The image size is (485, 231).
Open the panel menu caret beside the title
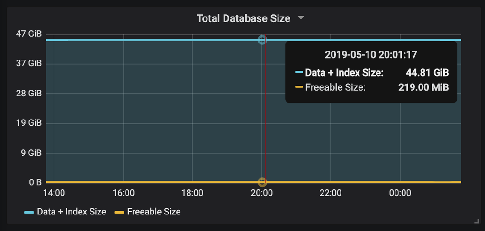point(301,18)
